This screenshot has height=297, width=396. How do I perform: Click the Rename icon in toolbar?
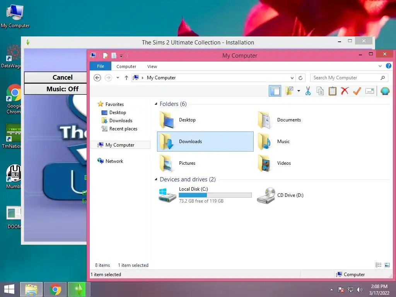[369, 91]
